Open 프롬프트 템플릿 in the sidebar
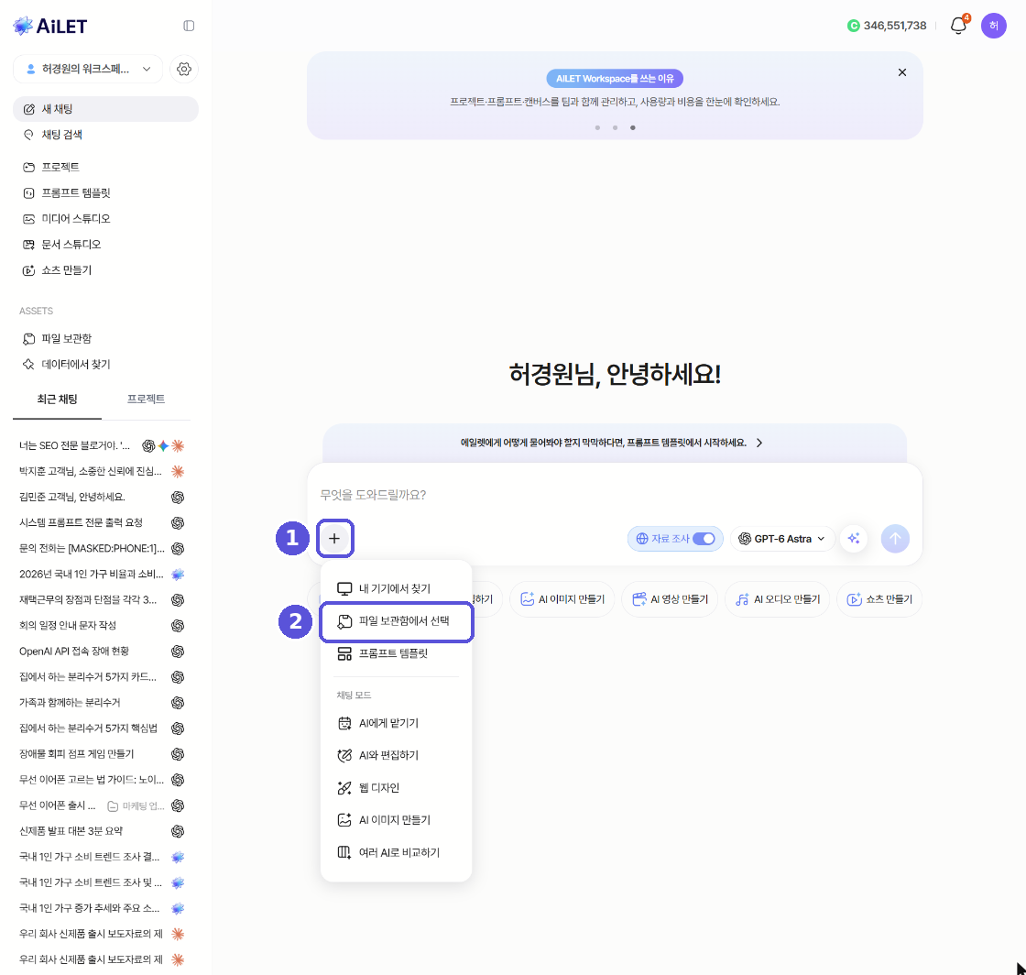This screenshot has width=1026, height=975. [x=105, y=193]
